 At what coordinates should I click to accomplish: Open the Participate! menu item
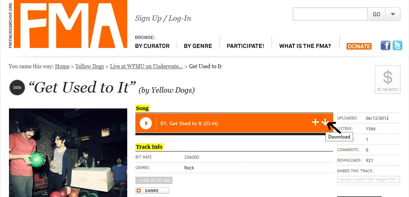tap(245, 46)
